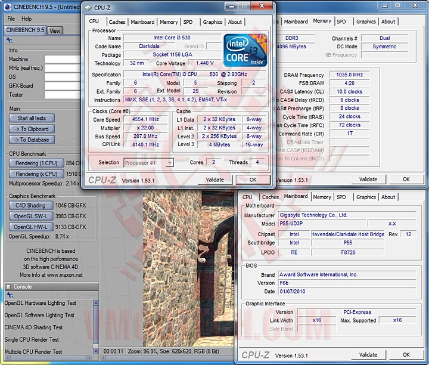Click console scrollbar down arrow
This screenshot has width=429, height=365.
coord(96,351)
